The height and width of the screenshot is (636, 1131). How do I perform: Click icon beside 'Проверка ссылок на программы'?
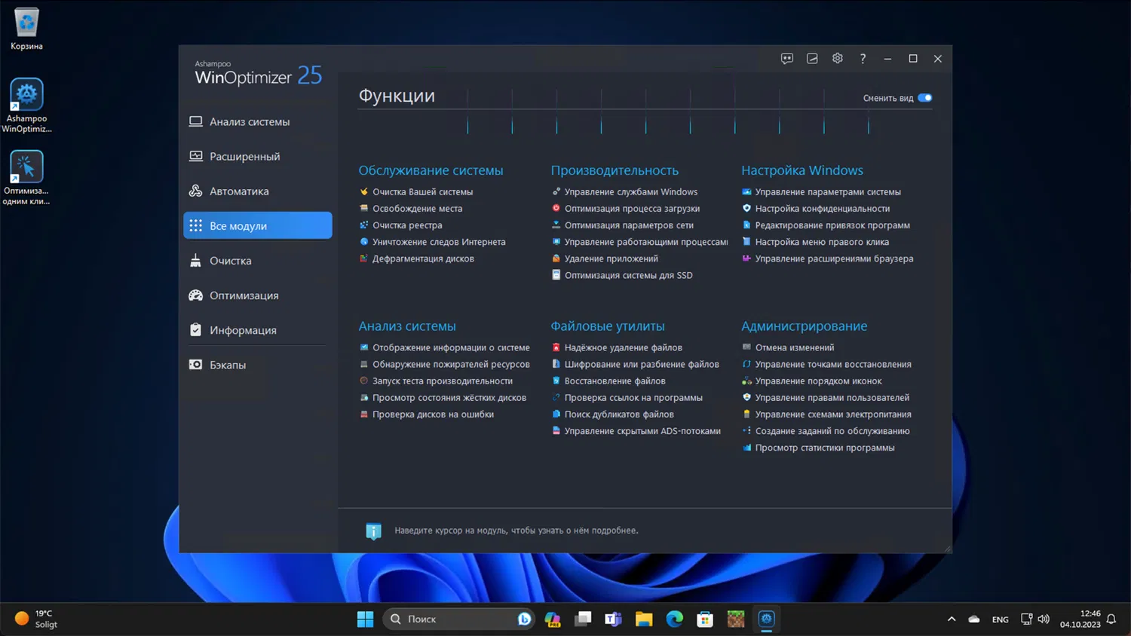pos(556,398)
